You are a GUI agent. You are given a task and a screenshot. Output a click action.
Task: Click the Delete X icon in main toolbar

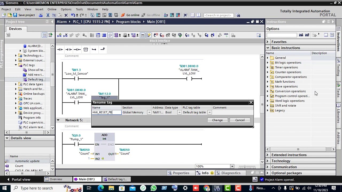tap(66, 15)
